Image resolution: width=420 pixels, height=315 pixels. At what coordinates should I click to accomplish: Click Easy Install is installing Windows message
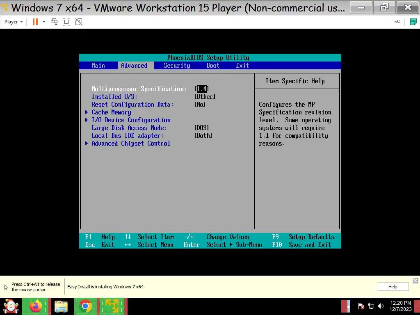(x=106, y=287)
